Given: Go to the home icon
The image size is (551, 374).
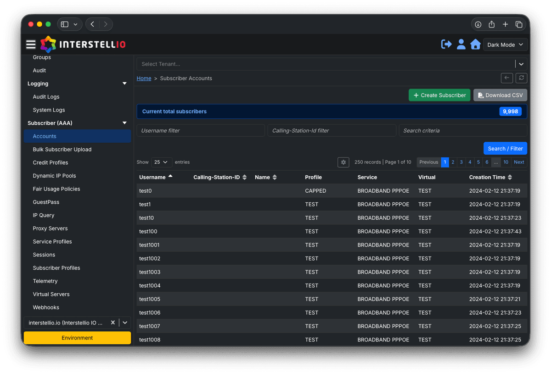Looking at the screenshot, I should click(x=475, y=45).
